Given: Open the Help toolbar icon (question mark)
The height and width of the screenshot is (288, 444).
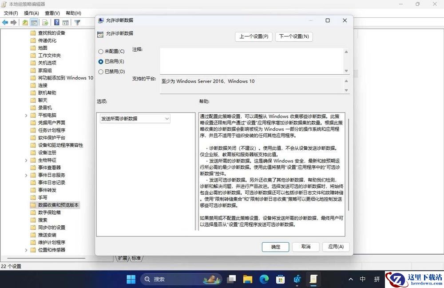Looking at the screenshot, I should click(57, 22).
